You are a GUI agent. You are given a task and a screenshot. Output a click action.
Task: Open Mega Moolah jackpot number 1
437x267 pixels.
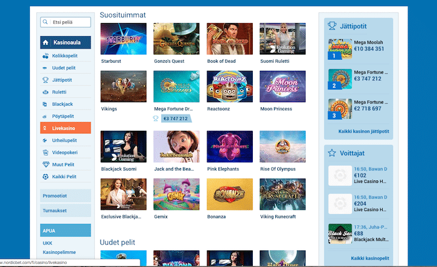pyautogui.click(x=340, y=49)
